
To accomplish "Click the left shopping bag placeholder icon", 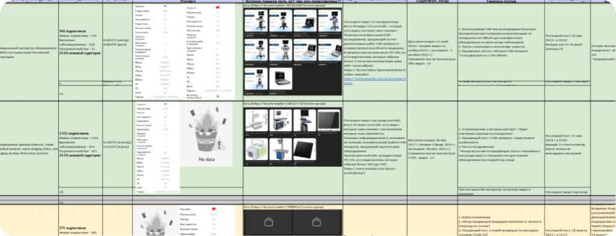I will (x=268, y=223).
